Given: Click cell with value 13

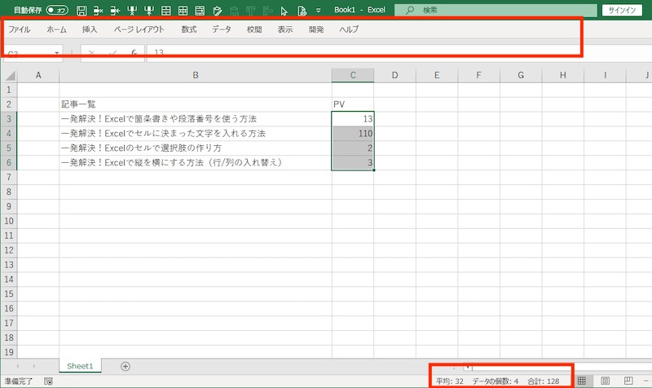Looking at the screenshot, I should [353, 119].
